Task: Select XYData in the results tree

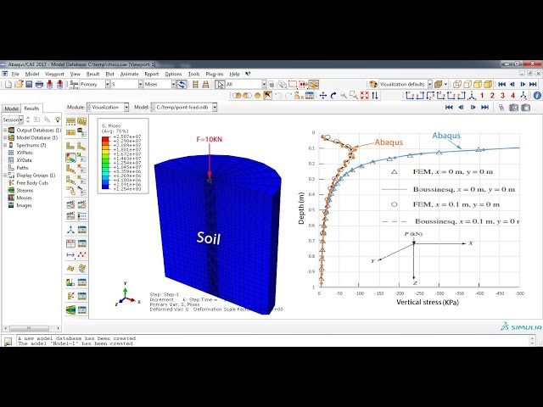Action: coord(24,160)
